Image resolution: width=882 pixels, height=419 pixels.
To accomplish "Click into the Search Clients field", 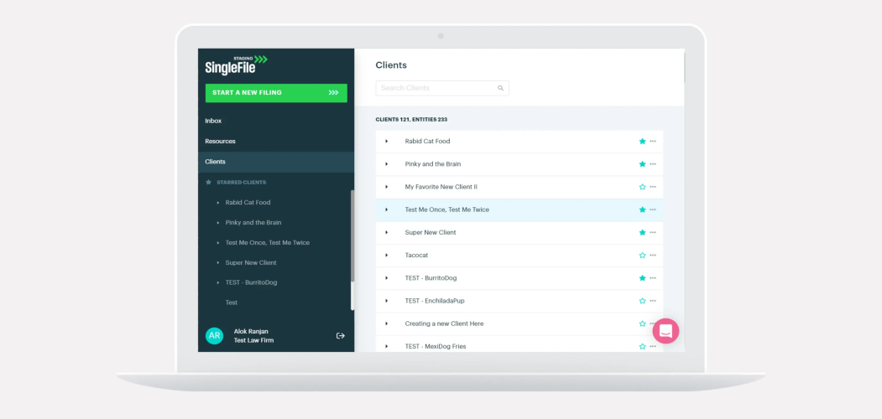I will coord(442,88).
